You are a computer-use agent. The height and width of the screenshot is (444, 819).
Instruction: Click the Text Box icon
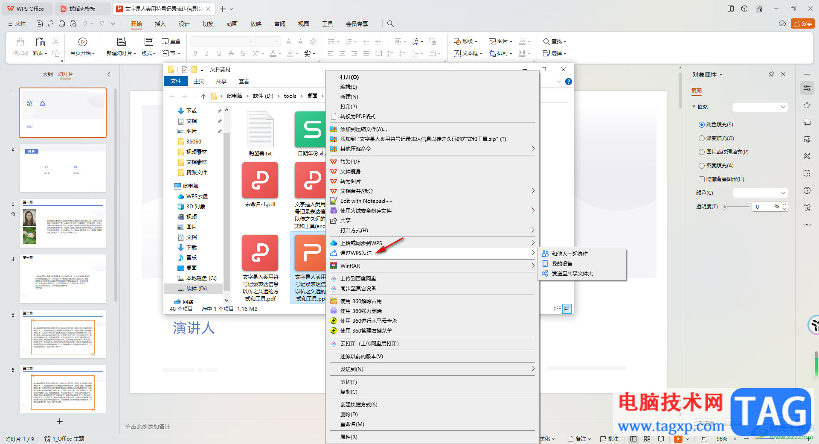[457, 53]
